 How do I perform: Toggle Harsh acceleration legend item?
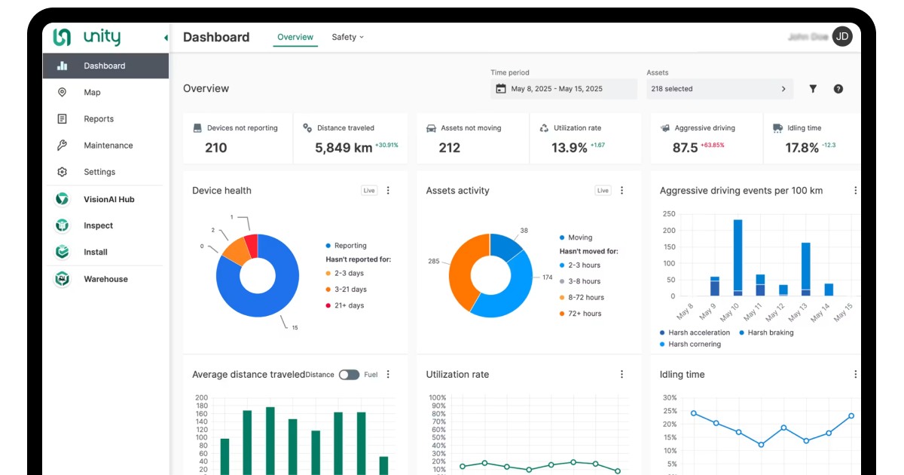coord(695,332)
